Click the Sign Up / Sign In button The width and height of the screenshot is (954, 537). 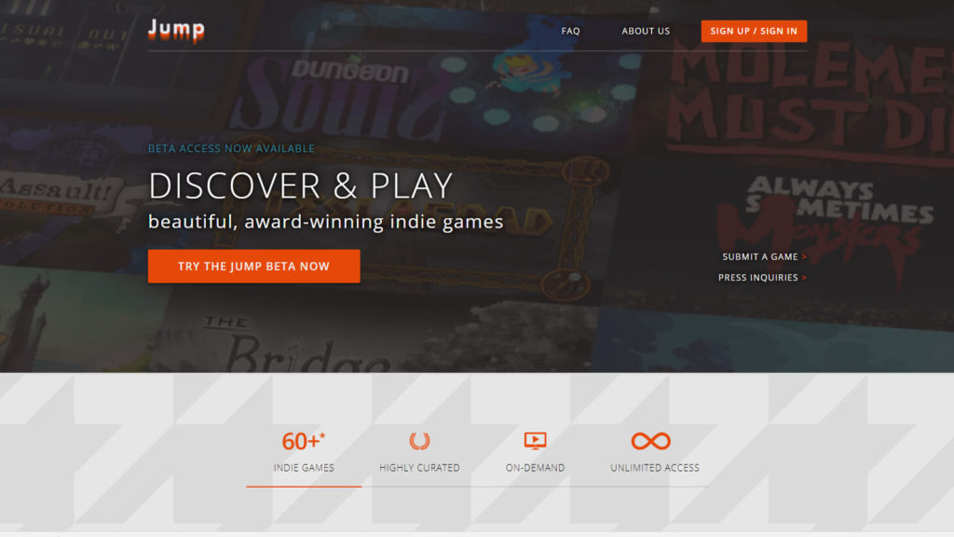coord(754,31)
